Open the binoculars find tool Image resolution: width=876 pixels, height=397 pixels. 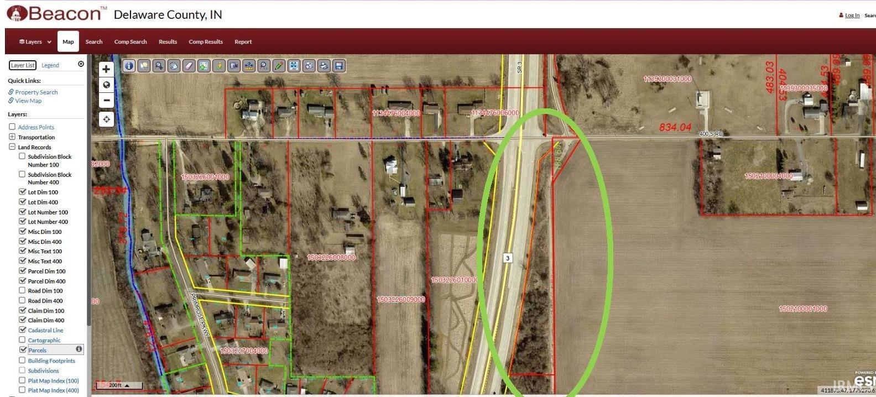309,66
